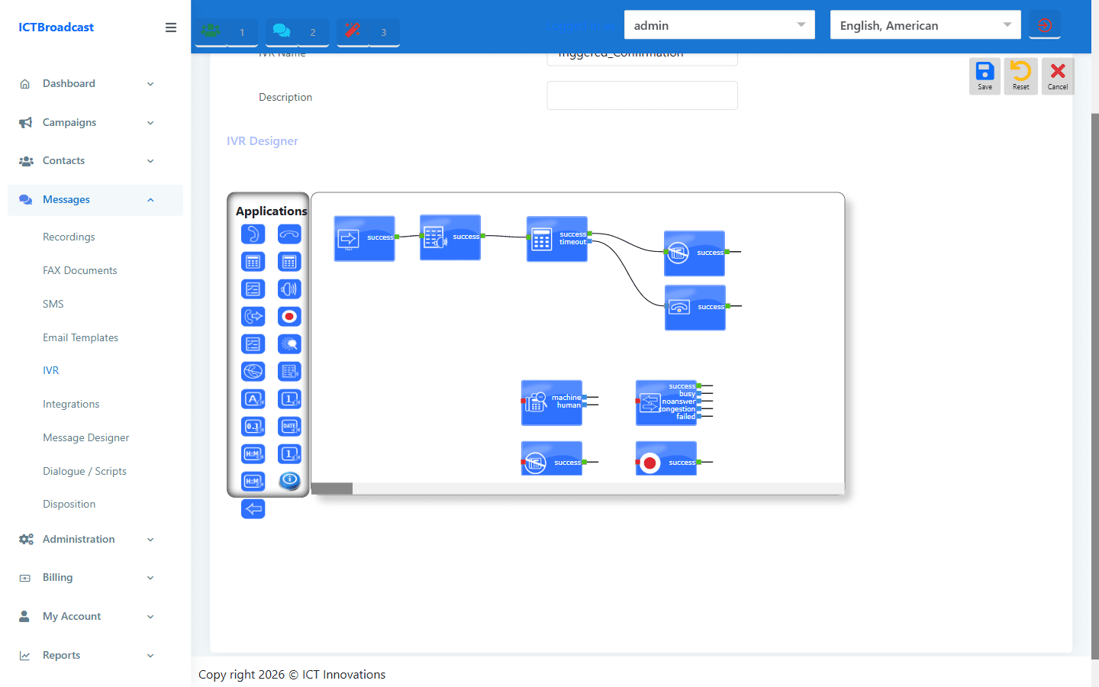Click the IVR designer horizontal scrollbar thumb
This screenshot has height=687, width=1099.
[x=332, y=489]
